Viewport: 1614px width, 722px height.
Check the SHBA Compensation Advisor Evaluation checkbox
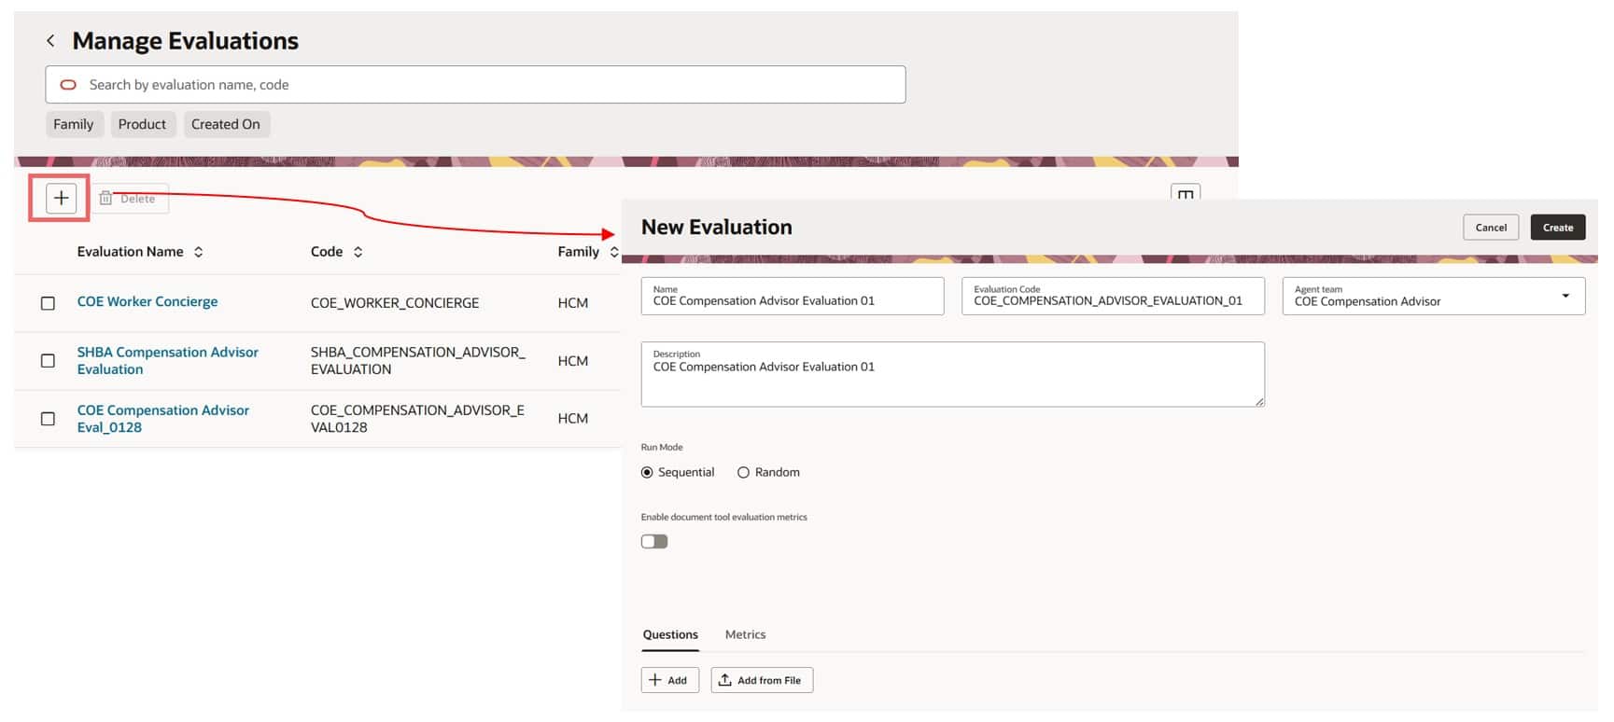pyautogui.click(x=49, y=361)
